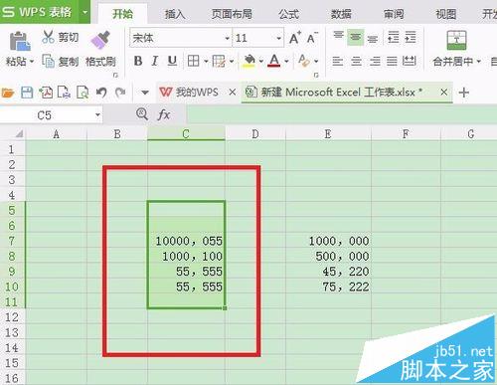
Task: Export to PDF icon
Action: tap(46, 93)
